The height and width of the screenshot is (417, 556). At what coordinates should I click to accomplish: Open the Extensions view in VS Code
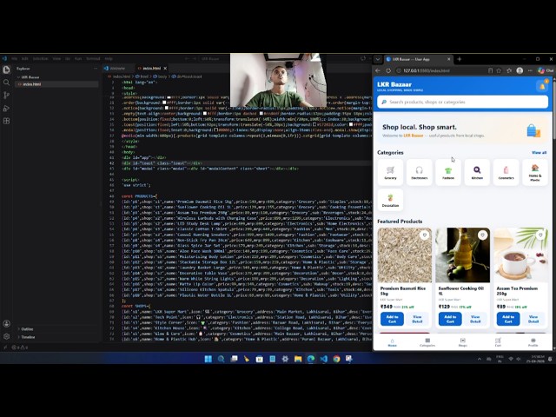[6, 121]
